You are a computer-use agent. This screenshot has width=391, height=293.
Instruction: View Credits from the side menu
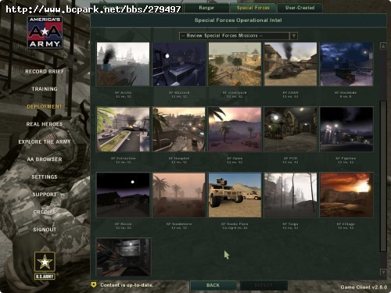pos(45,212)
